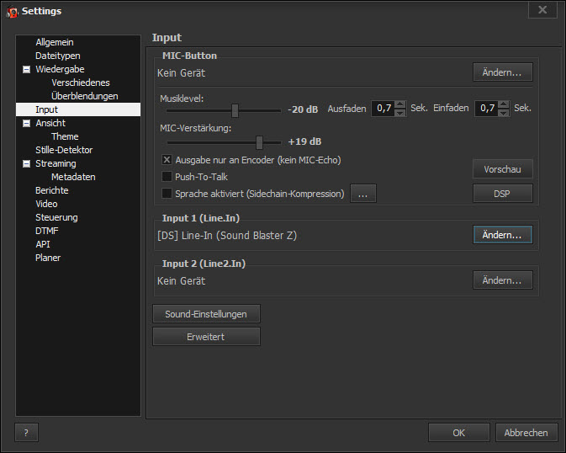Increase the Einfaden time with up arrow
This screenshot has width=566, height=453.
504,104
